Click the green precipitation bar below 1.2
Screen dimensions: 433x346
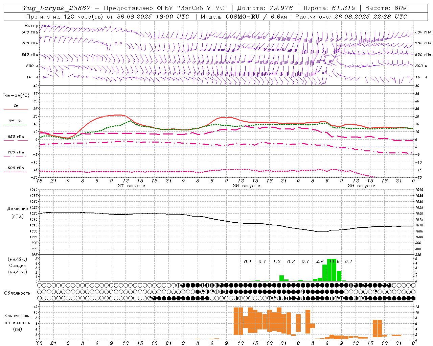point(281,278)
